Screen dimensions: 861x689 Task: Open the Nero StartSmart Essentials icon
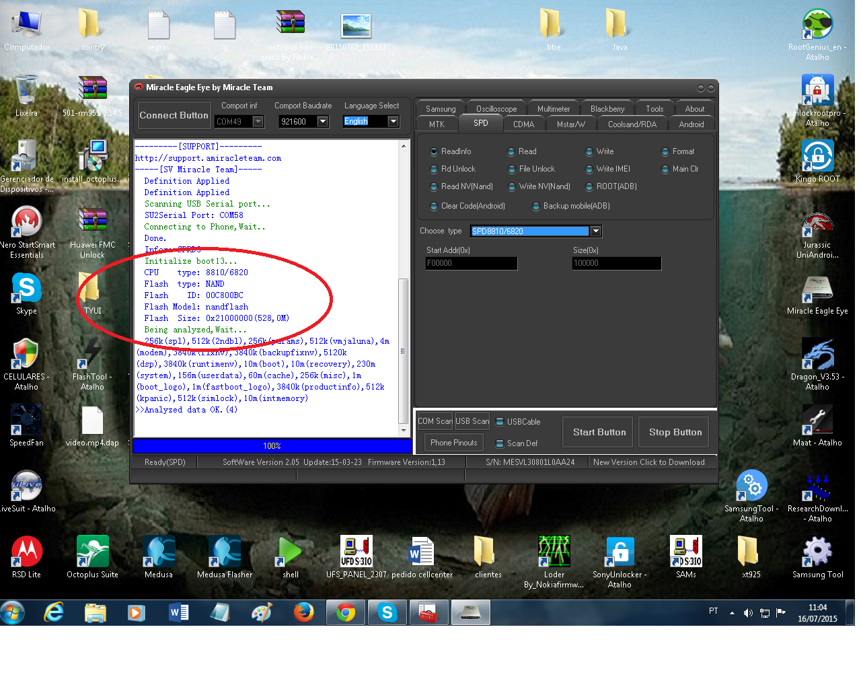[27, 223]
